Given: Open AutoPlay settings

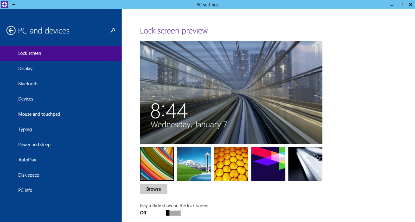Looking at the screenshot, I should point(27,160).
